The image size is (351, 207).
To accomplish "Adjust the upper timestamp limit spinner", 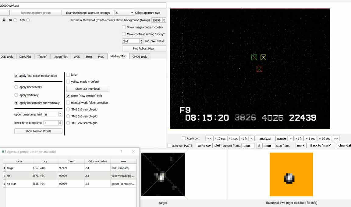I will [60, 114].
